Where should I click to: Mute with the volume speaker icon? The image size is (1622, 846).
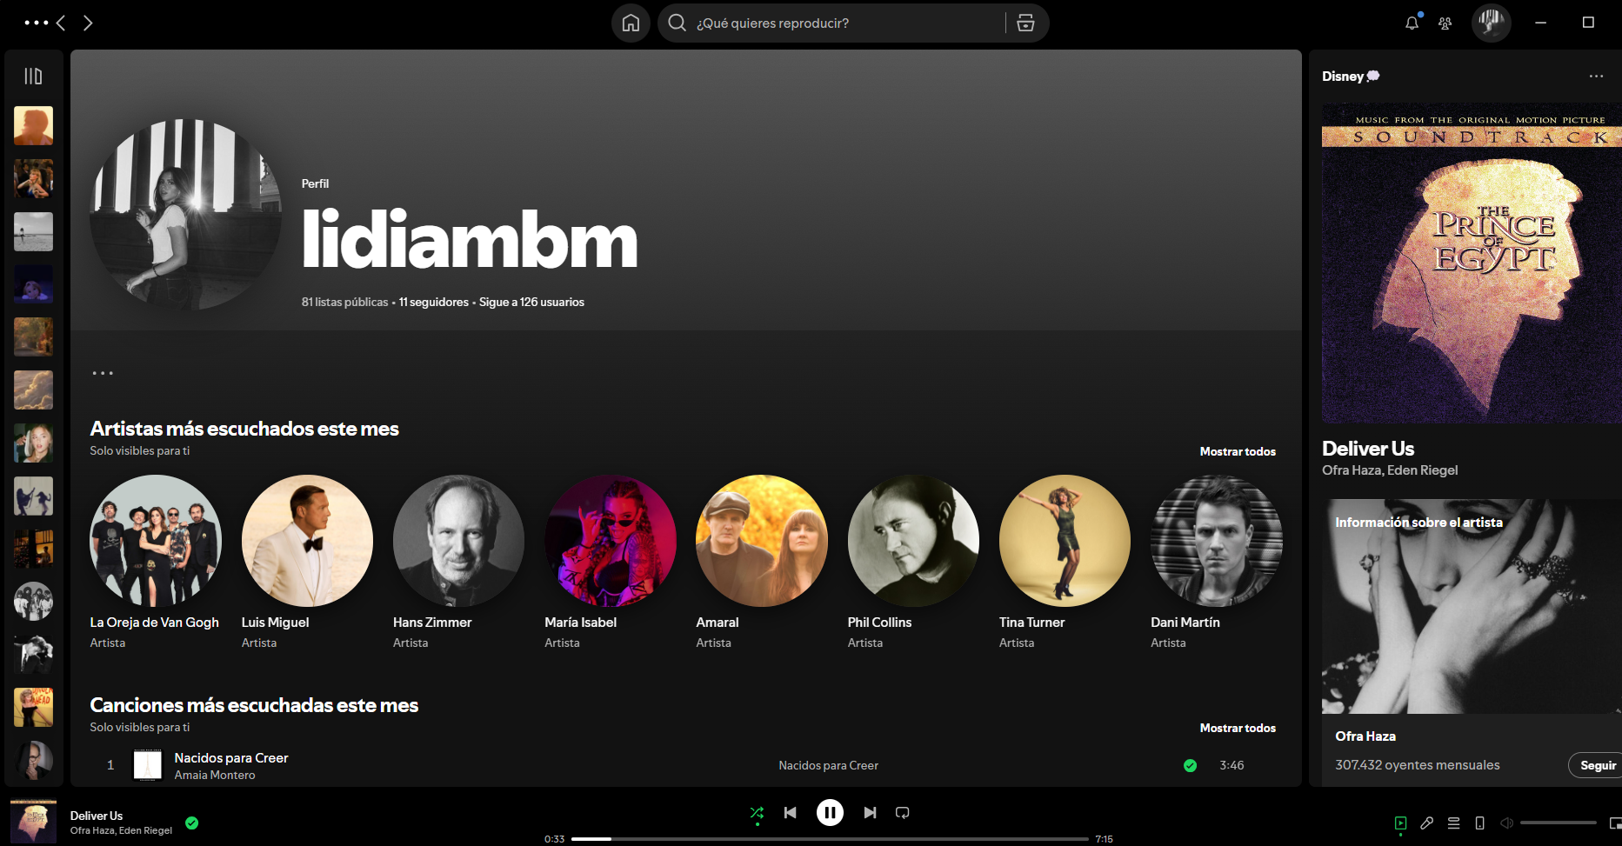click(1506, 823)
